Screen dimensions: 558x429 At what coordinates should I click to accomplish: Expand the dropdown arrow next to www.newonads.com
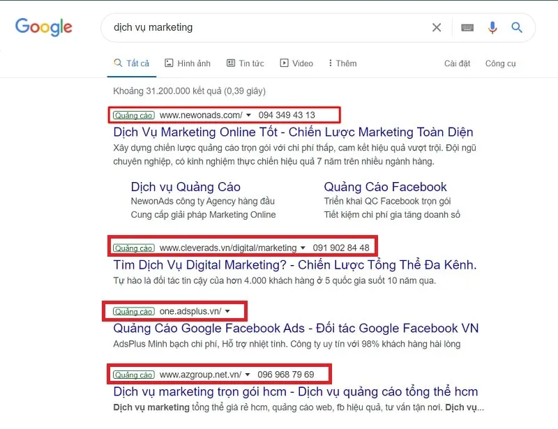point(248,115)
